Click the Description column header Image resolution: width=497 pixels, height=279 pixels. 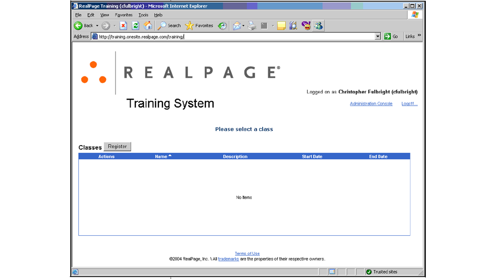[x=235, y=157]
